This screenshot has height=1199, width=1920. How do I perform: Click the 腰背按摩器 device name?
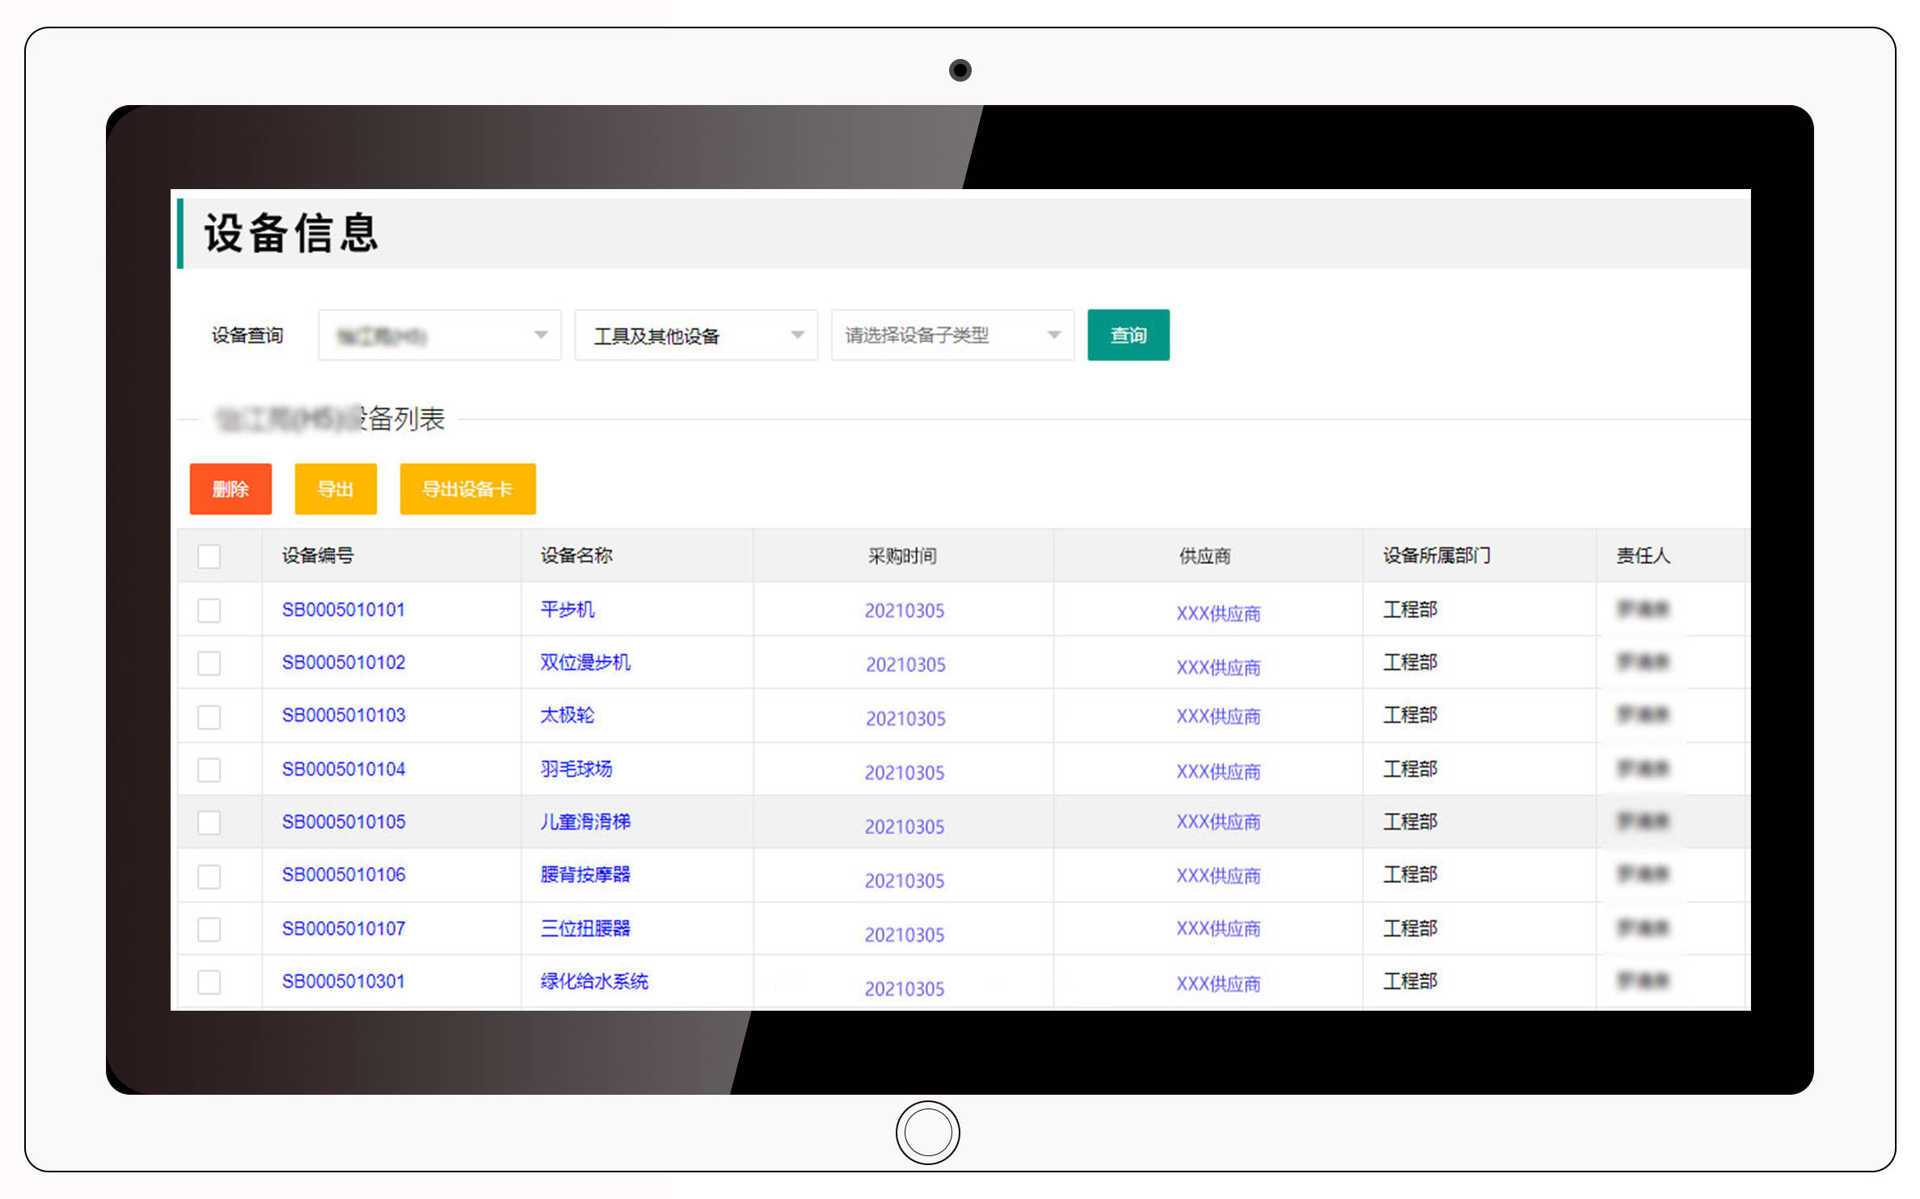585,874
